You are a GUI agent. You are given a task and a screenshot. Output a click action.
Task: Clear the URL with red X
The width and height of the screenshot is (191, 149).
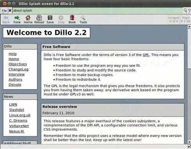(10, 11)
